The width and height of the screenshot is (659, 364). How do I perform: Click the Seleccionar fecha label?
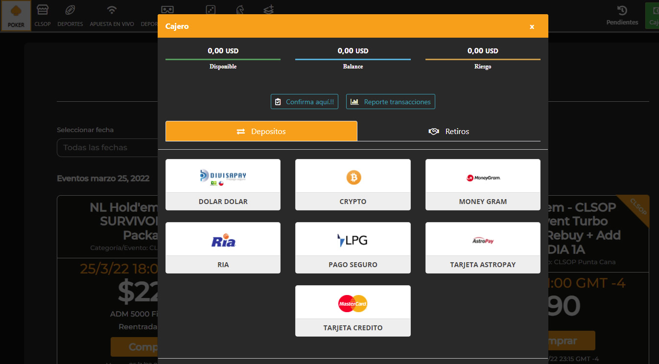[x=85, y=130]
